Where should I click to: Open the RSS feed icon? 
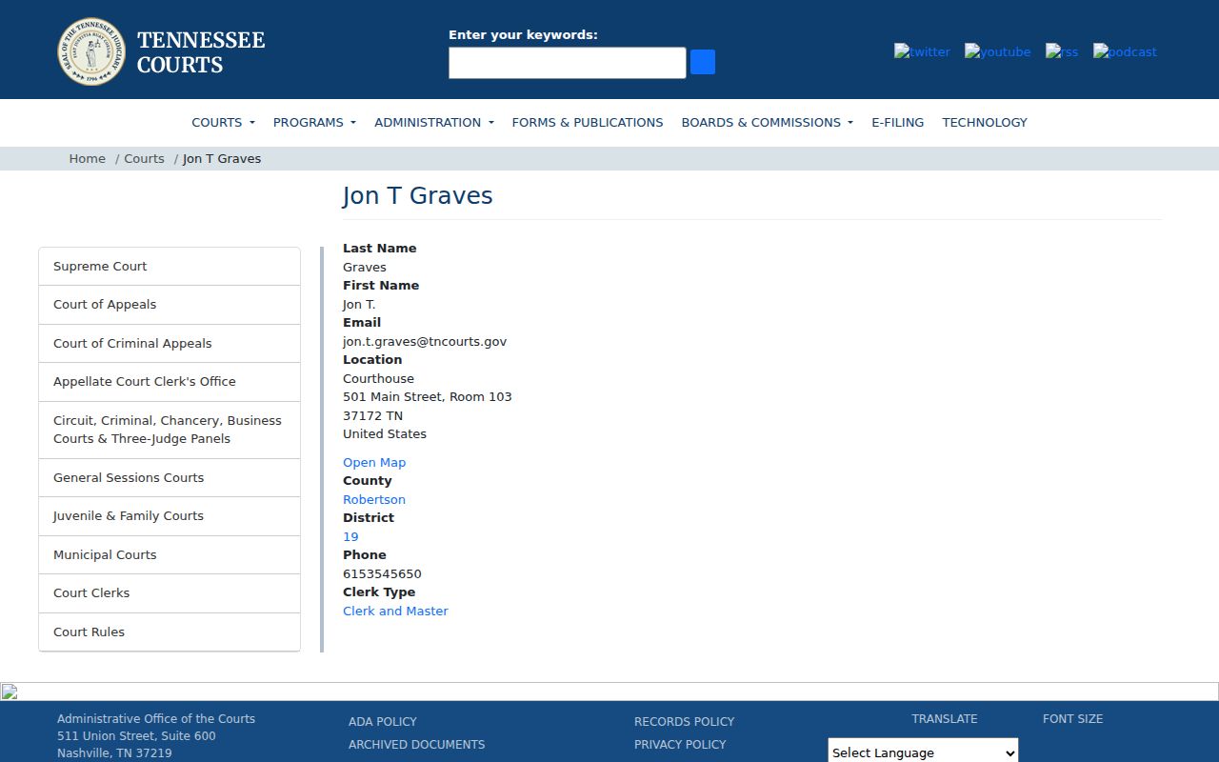1062,51
